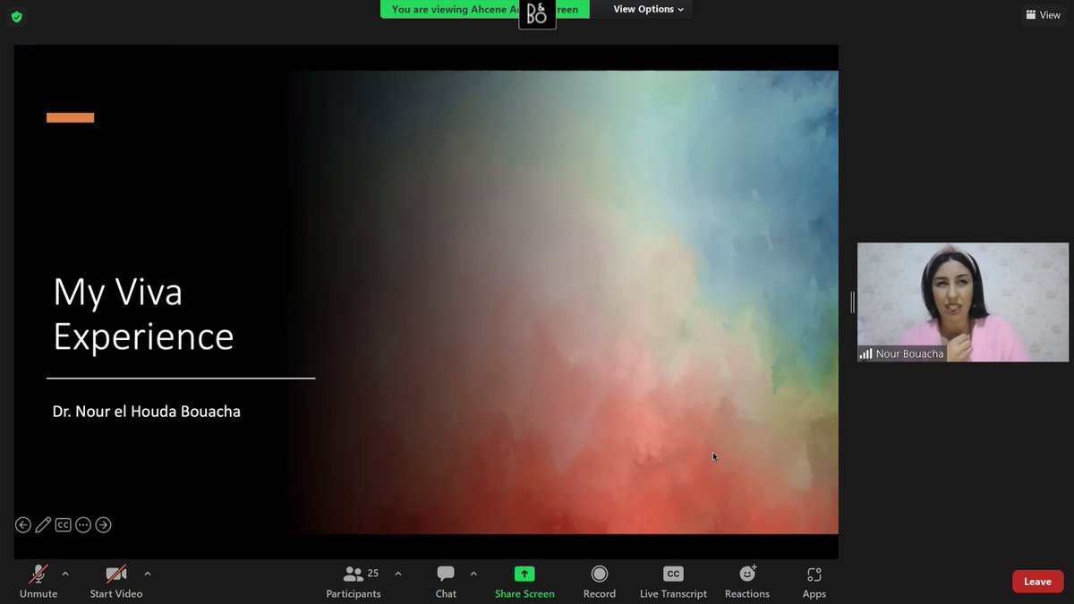Expand video settings arrow beside Start Video
Image resolution: width=1074 pixels, height=604 pixels.
pos(148,574)
